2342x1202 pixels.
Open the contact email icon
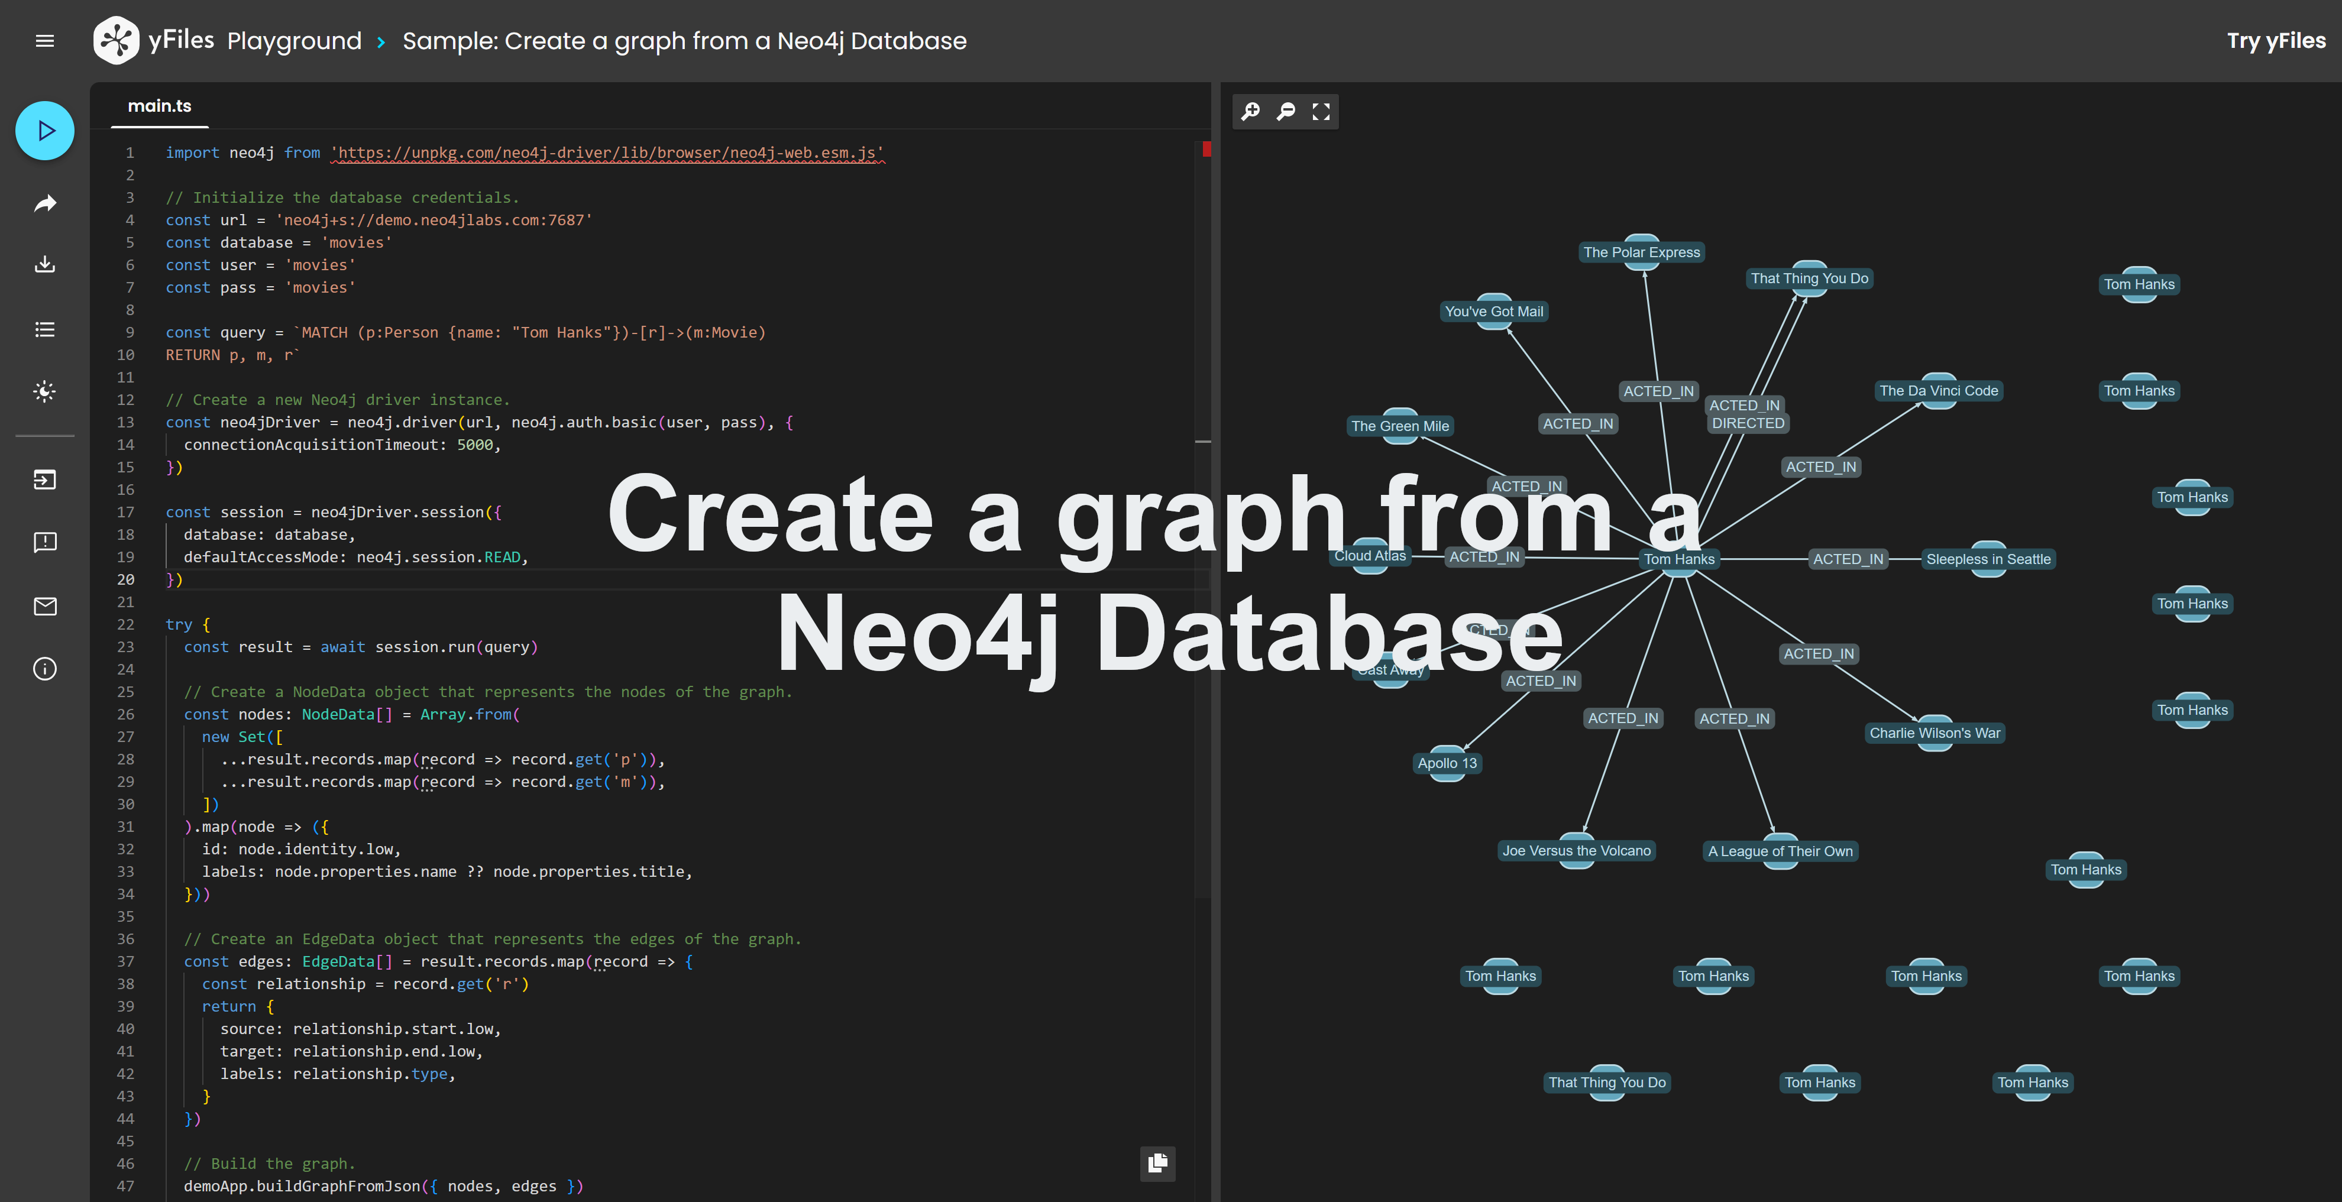click(x=44, y=607)
